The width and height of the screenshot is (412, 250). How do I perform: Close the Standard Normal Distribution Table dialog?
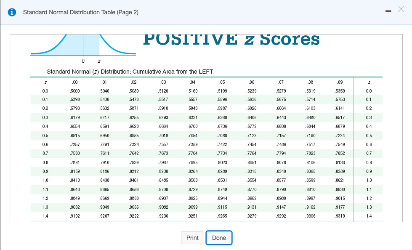(401, 9)
